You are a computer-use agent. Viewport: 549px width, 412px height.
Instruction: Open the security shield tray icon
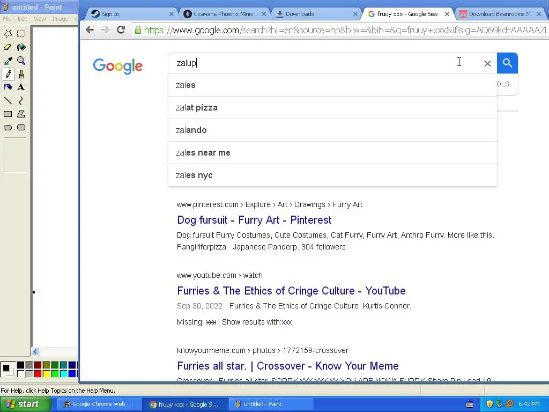click(x=489, y=404)
